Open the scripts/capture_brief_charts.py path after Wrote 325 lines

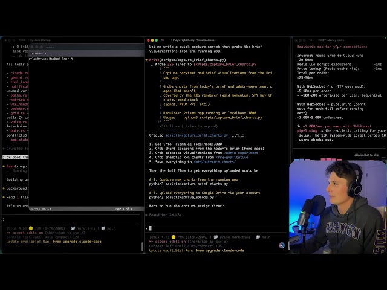click(x=224, y=64)
